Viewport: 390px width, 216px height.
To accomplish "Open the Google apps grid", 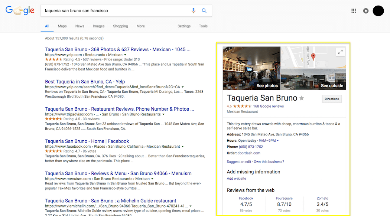I will (354, 11).
